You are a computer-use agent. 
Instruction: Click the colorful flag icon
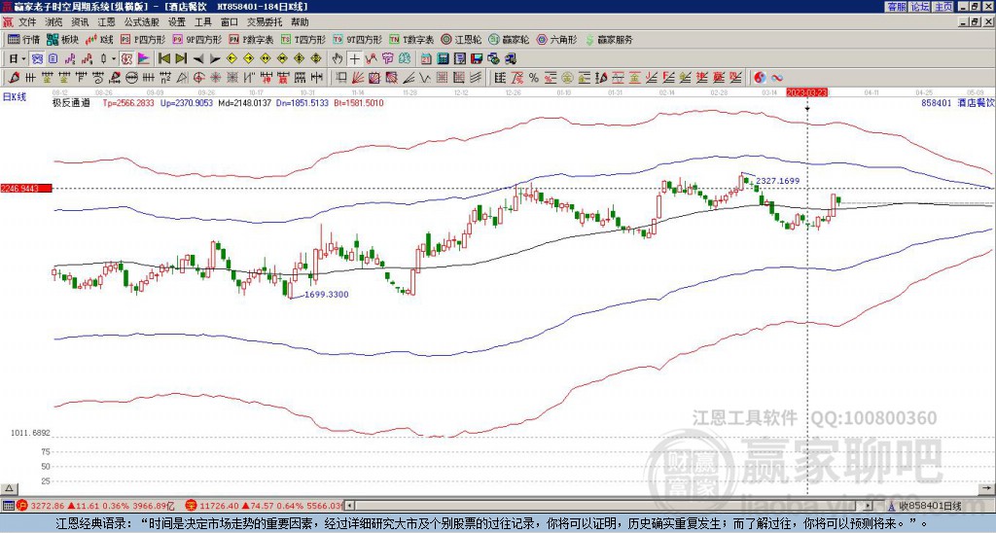click(x=144, y=58)
